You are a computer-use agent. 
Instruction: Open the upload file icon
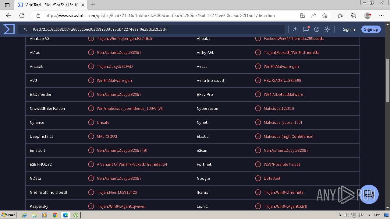click(295, 29)
